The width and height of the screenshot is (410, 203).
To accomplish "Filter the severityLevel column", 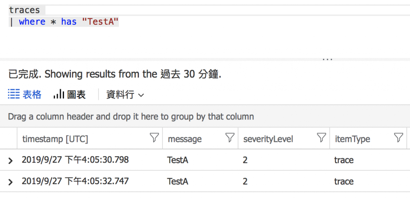I will point(322,138).
